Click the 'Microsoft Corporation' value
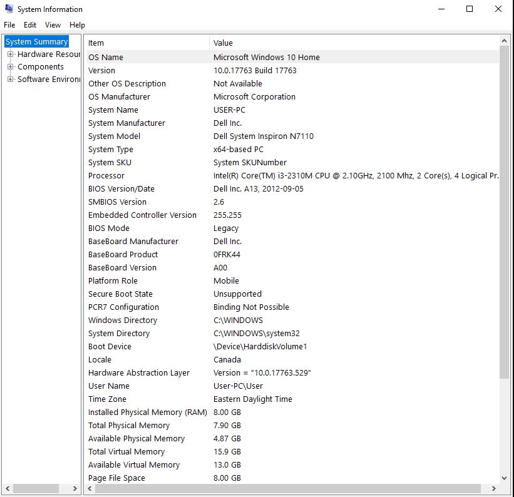 pos(254,97)
